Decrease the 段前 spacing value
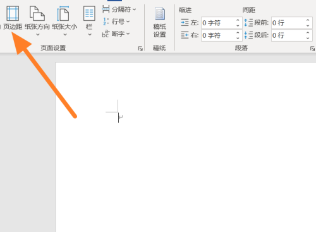Image resolution: width=316 pixels, height=232 pixels. coord(308,25)
